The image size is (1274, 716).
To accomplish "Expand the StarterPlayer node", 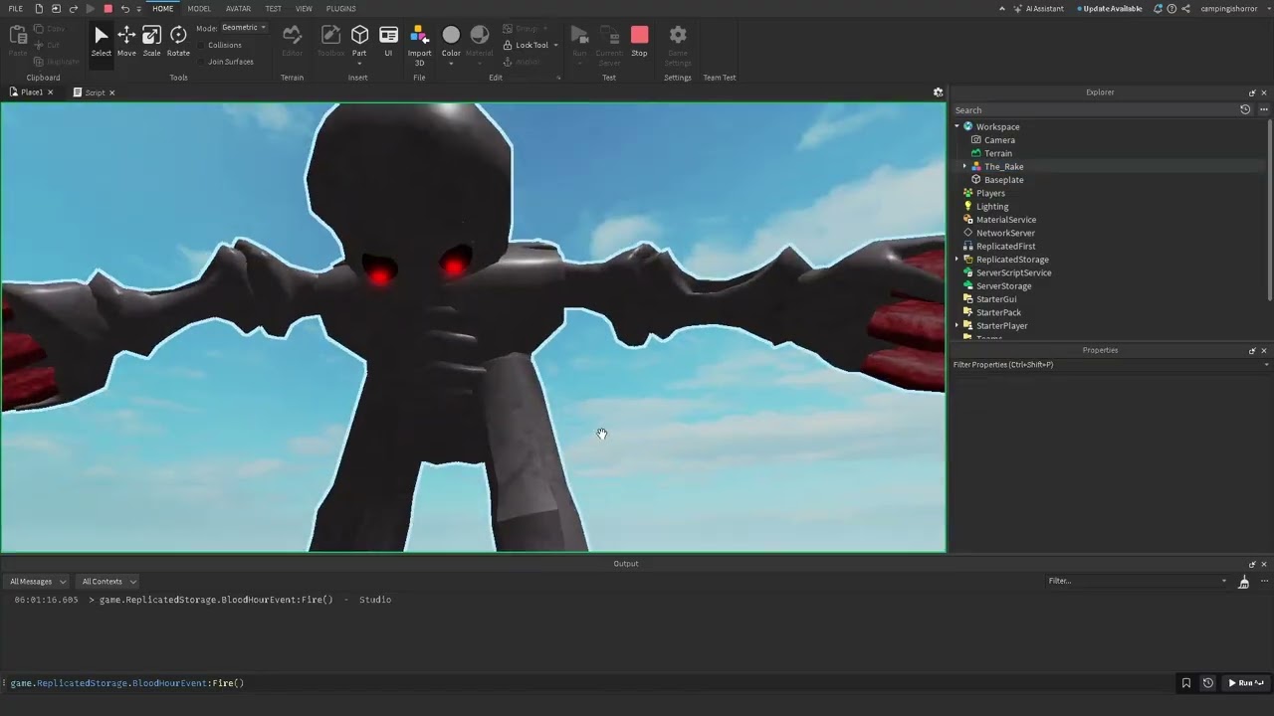I will [x=957, y=325].
